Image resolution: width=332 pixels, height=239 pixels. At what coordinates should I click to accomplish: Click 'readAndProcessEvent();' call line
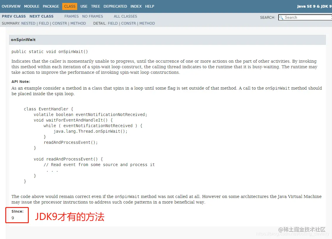click(x=71, y=142)
